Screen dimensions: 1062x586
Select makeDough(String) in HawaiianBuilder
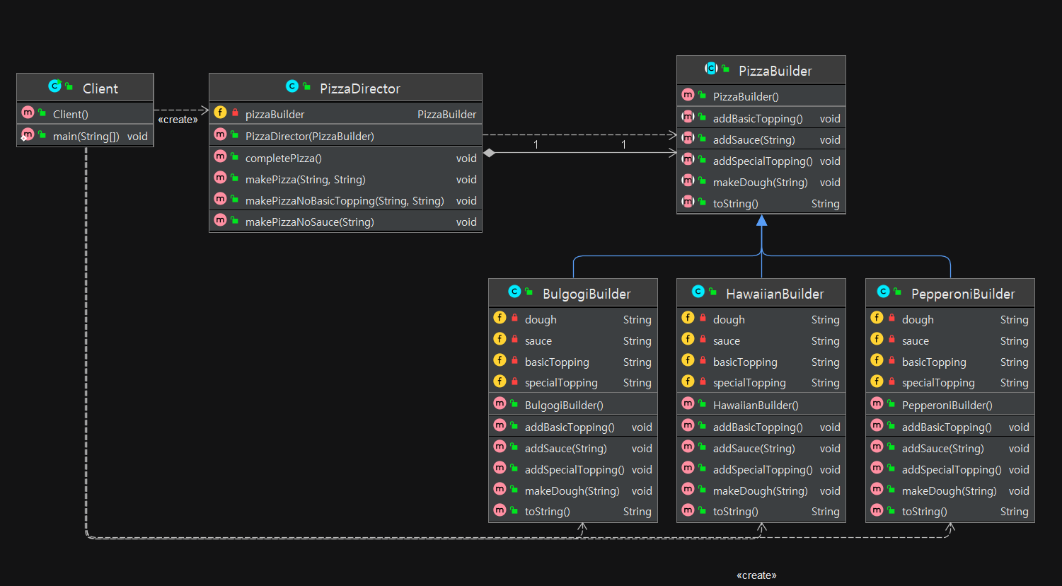tap(761, 491)
